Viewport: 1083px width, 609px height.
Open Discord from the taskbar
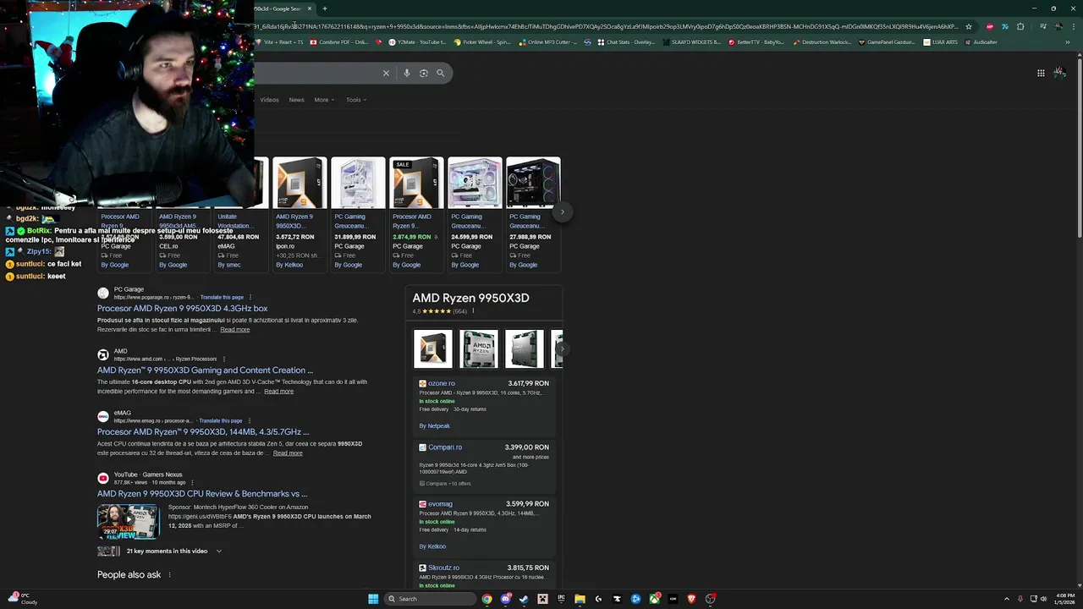click(x=505, y=599)
